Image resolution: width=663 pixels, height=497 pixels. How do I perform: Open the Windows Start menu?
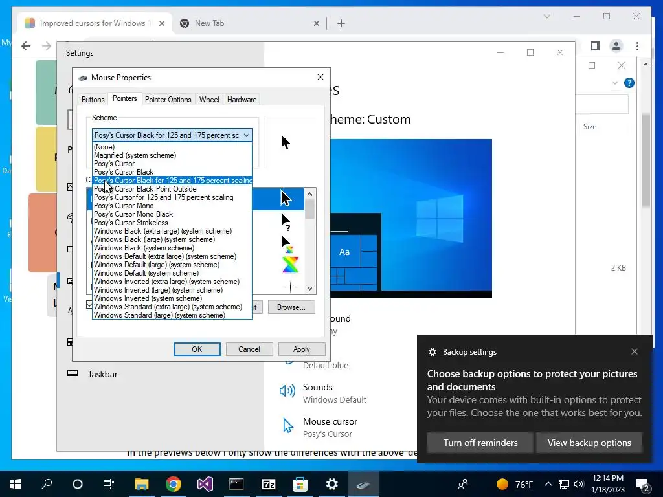pyautogui.click(x=16, y=484)
